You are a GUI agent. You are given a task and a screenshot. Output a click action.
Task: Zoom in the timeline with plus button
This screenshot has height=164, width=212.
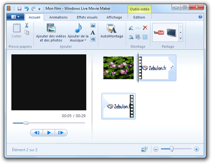tap(196, 149)
